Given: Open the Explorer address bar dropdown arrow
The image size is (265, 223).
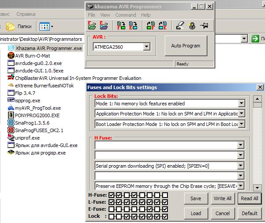Looking at the screenshot, I should [x=244, y=39].
